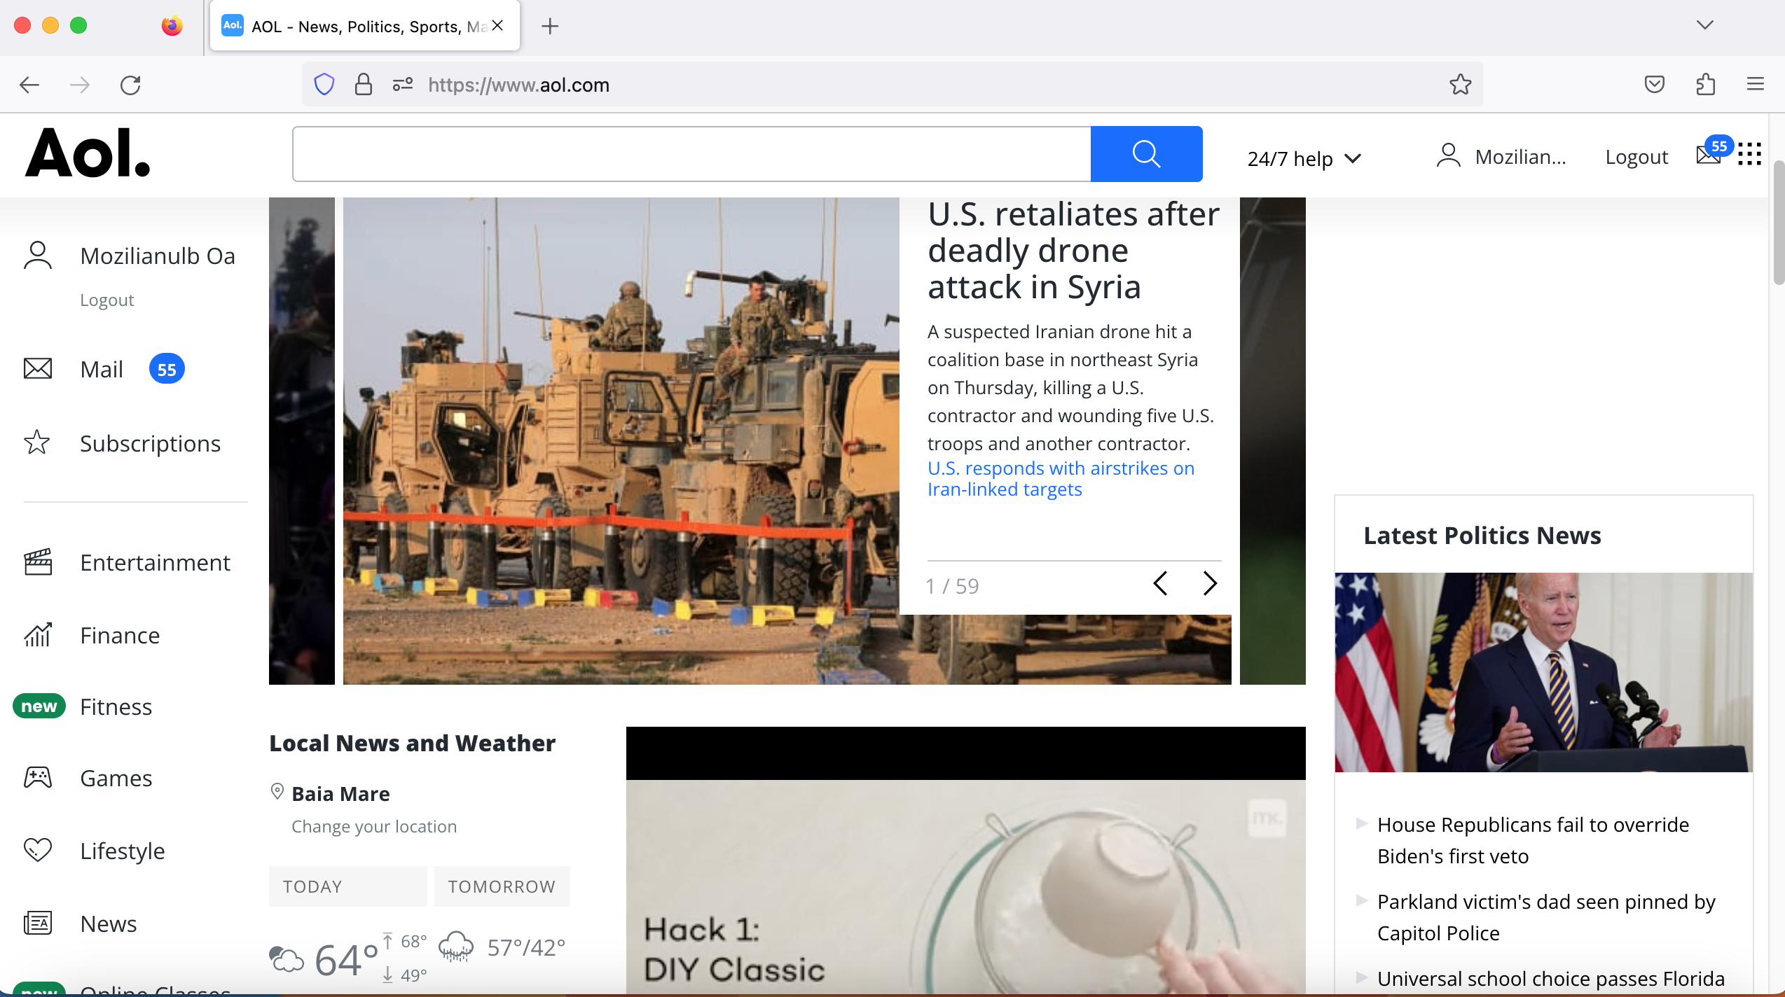
Task: Open Firefox tracking protection shield icon
Action: pyautogui.click(x=324, y=85)
